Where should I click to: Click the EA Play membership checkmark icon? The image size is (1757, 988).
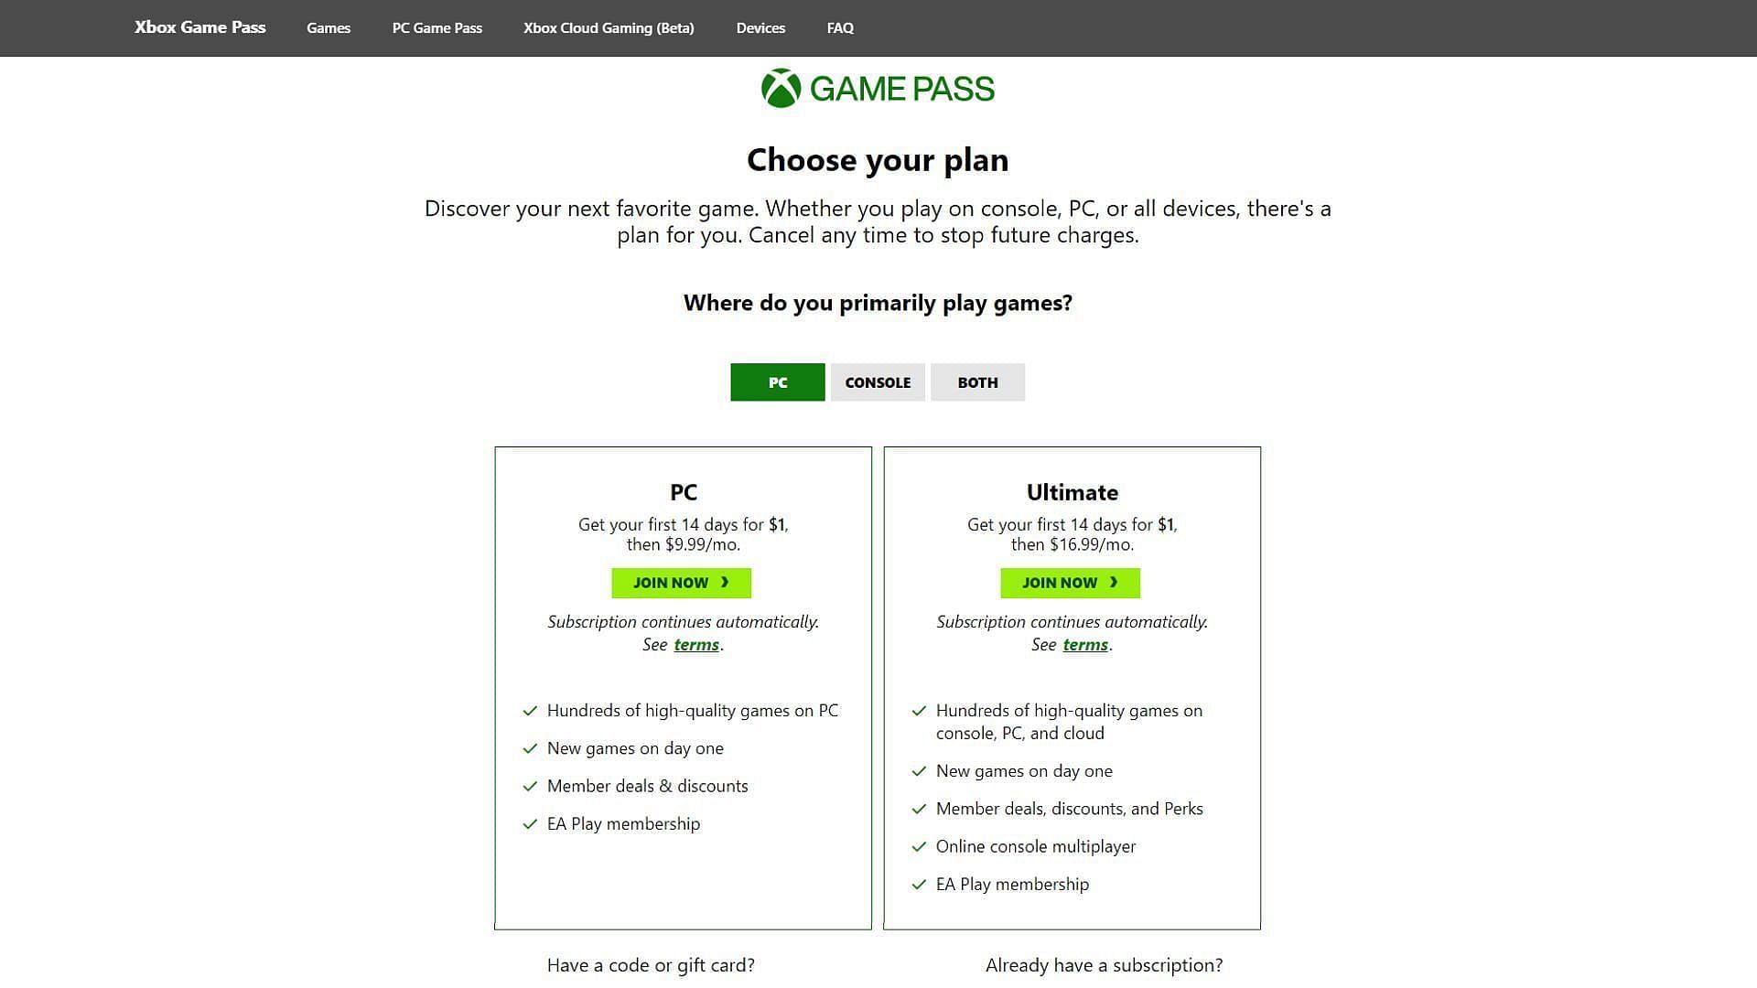(527, 824)
